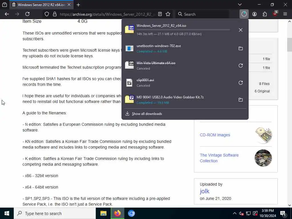Toggle reader view icon in address bar
Viewport: 292px width, 219px height.
tap(160, 14)
